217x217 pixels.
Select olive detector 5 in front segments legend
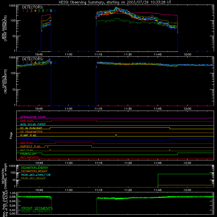point(39,11)
